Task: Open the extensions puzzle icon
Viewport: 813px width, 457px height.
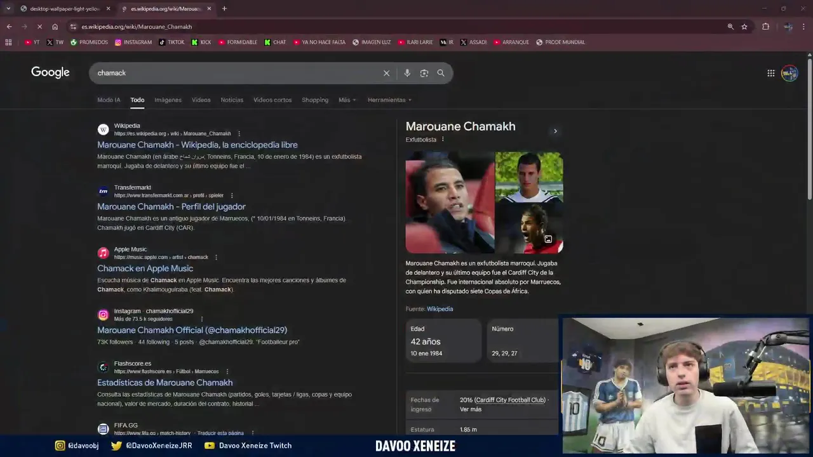Action: point(766,27)
